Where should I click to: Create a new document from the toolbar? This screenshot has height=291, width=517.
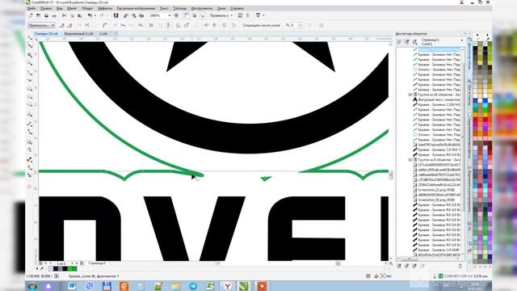tap(31, 15)
